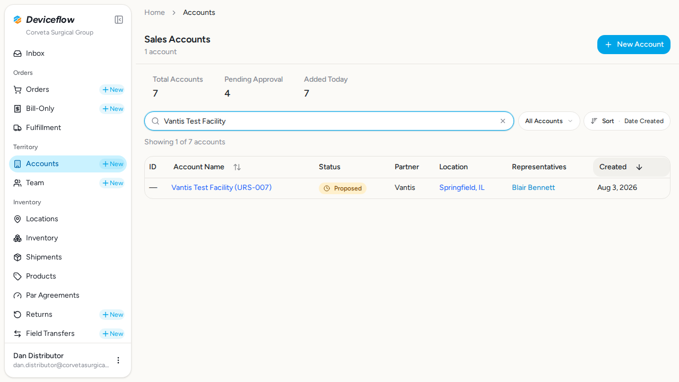Click Corveta Surgical Group organization name
The width and height of the screenshot is (679, 382).
[x=59, y=32]
